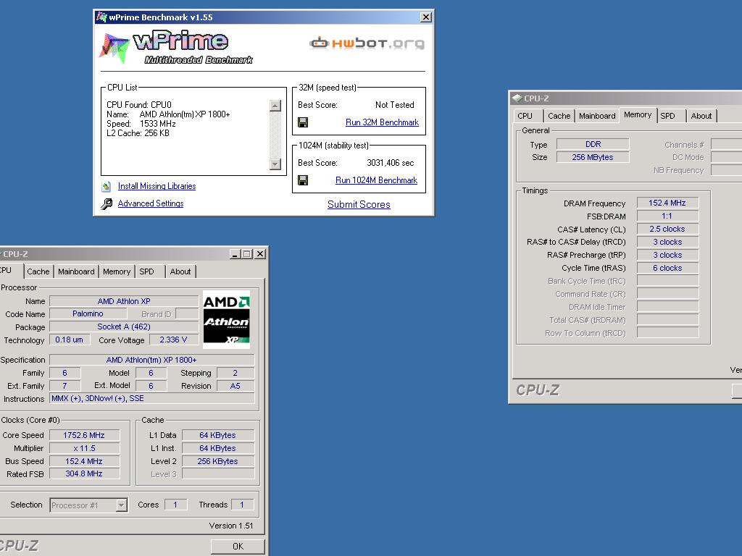This screenshot has height=556, width=742.
Task: Click the Package Socket A (462) field
Action: tap(124, 327)
